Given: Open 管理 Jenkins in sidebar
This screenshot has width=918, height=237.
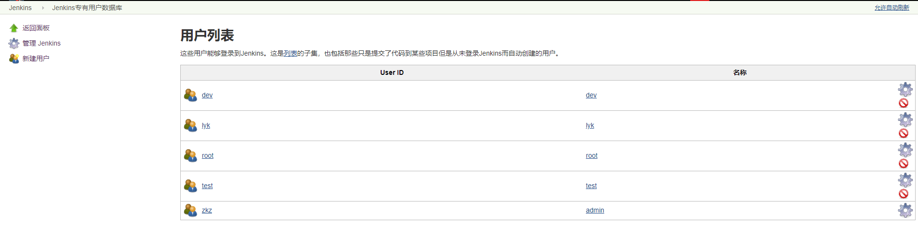Looking at the screenshot, I should pos(41,43).
